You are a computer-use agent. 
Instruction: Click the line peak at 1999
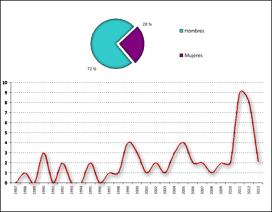pos(129,142)
